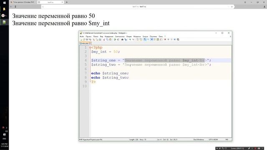Click the ENG language indicator on taskbar

coord(5,139)
